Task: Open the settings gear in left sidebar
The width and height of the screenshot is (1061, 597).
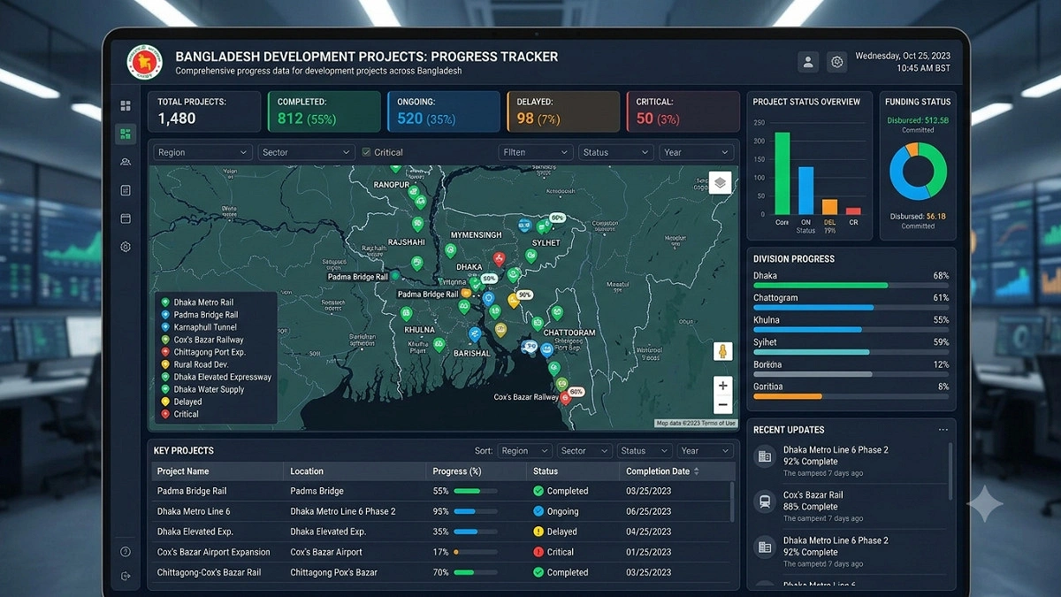Action: [126, 247]
